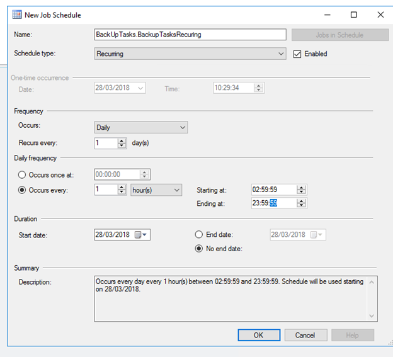Increase the Recurs every day(s) value
The height and width of the screenshot is (357, 393).
click(x=122, y=141)
